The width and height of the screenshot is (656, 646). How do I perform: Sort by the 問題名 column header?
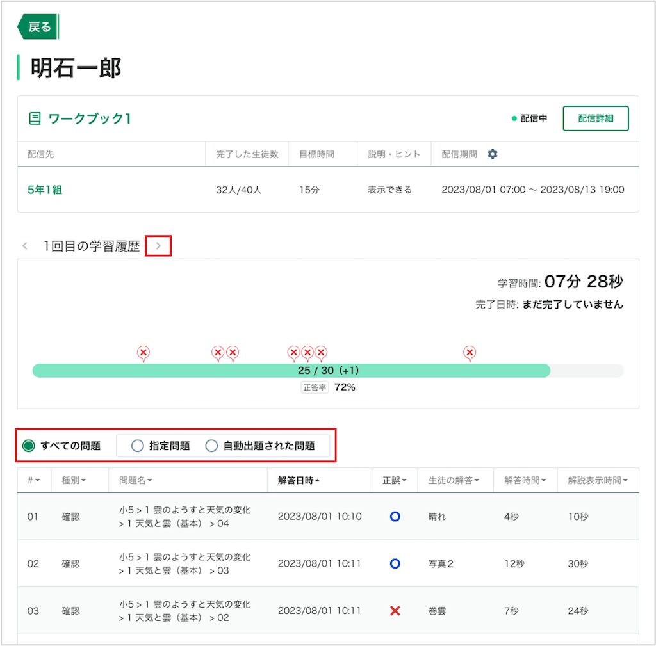(x=136, y=480)
